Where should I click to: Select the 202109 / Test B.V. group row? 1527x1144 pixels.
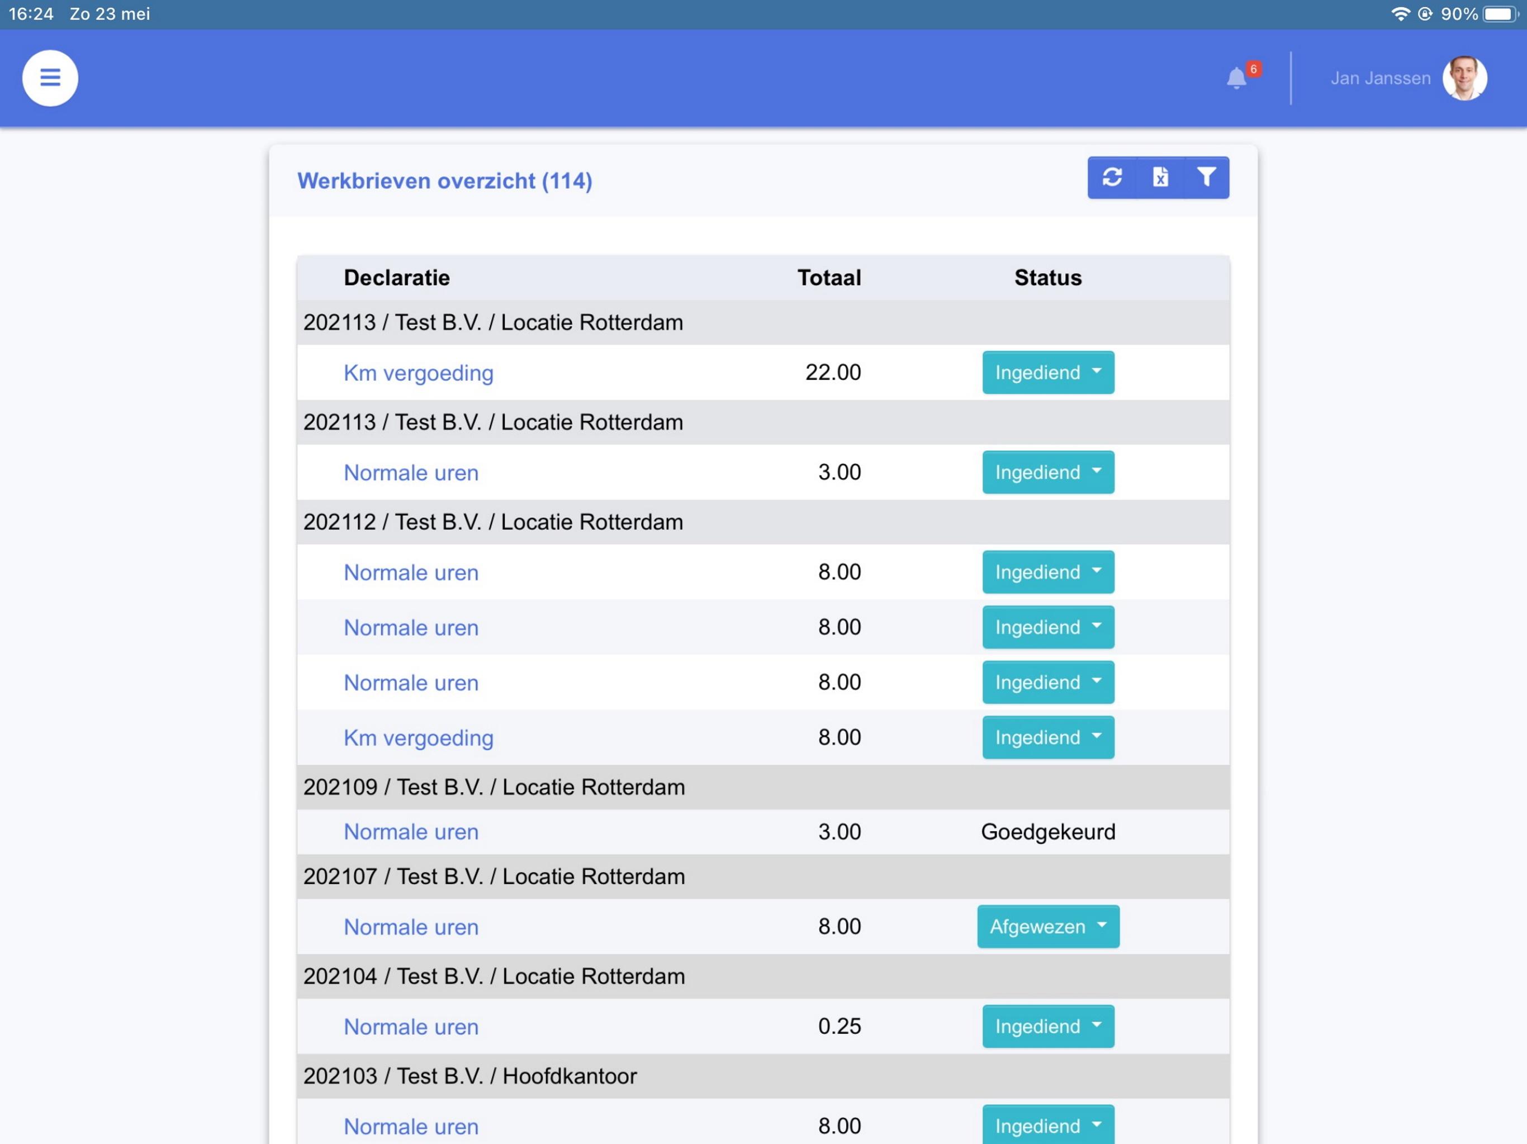pyautogui.click(x=763, y=787)
